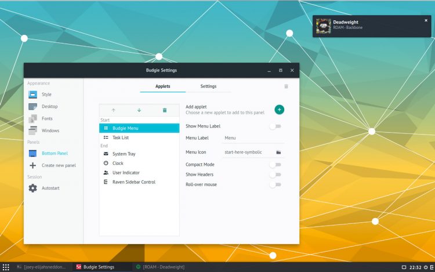The height and width of the screenshot is (272, 435).
Task: Click the grey remove panel trash icon
Action: [286, 86]
